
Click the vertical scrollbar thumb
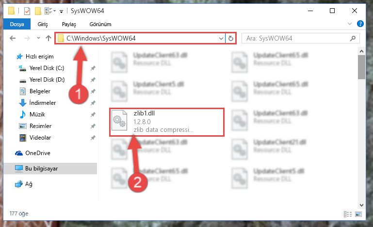[x=361, y=67]
